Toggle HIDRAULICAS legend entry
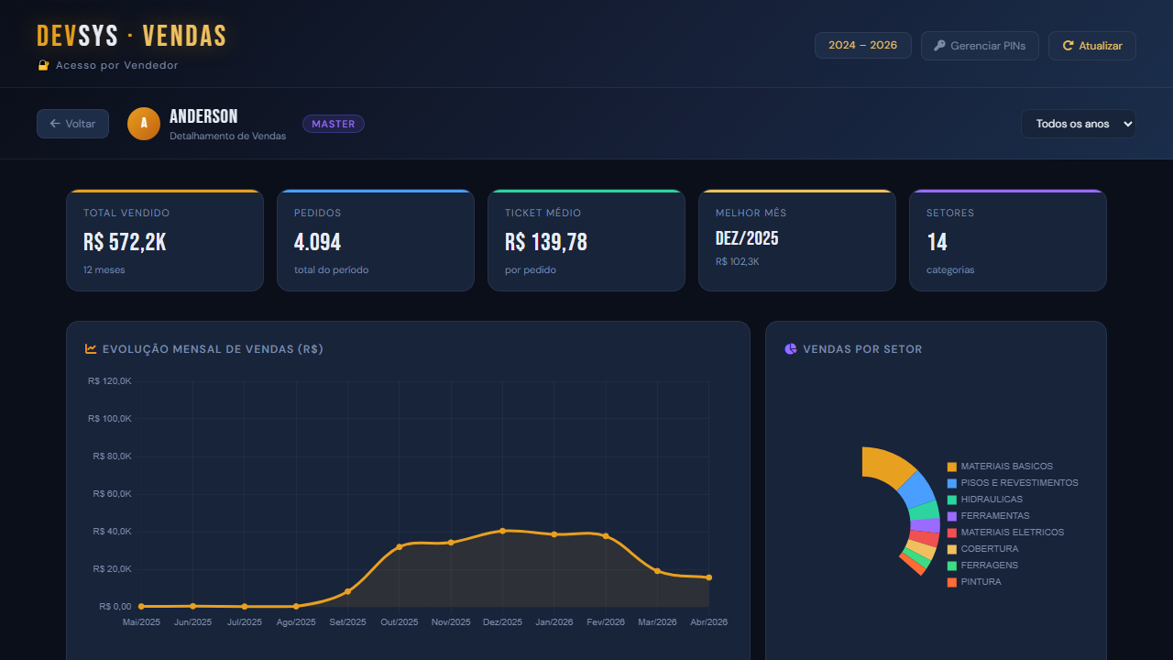 coord(985,500)
